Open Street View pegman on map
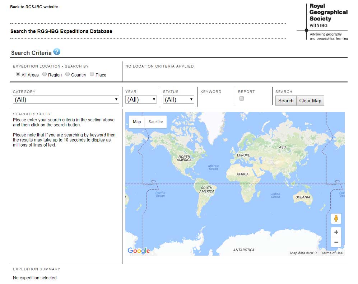 pyautogui.click(x=336, y=219)
